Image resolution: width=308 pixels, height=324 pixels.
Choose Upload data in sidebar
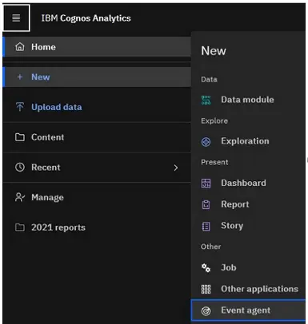[x=97, y=107]
